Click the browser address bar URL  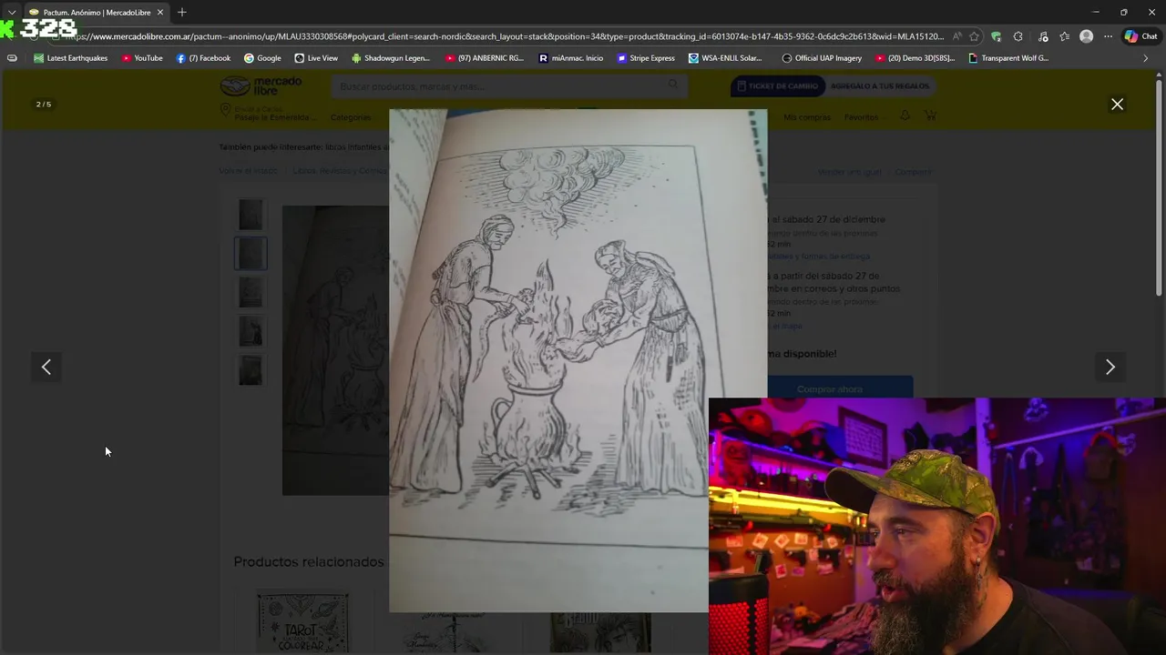[503, 36]
